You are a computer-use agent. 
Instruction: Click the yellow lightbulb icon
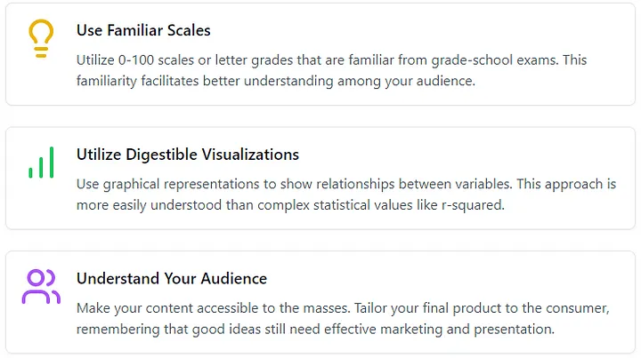coord(41,38)
